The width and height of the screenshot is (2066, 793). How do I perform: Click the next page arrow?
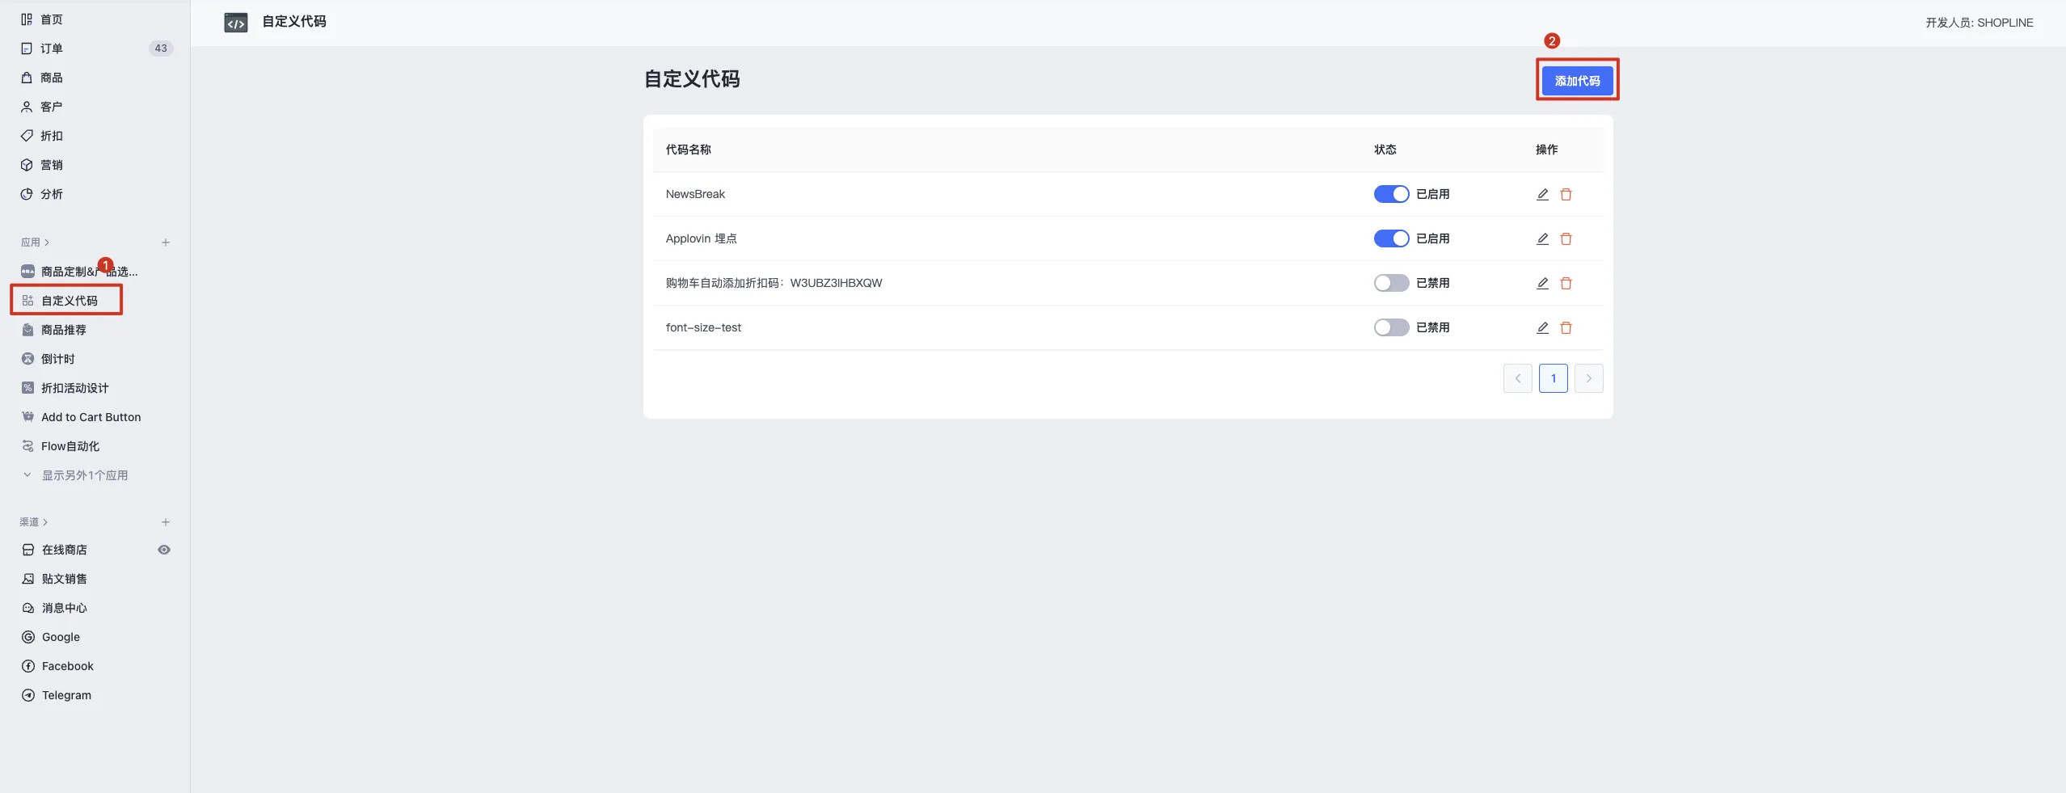1588,378
